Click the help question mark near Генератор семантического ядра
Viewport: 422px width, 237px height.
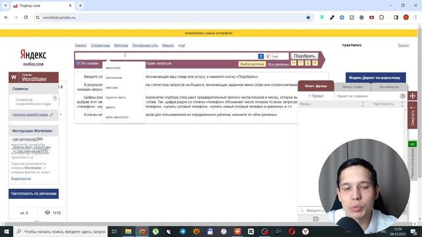coord(55,98)
